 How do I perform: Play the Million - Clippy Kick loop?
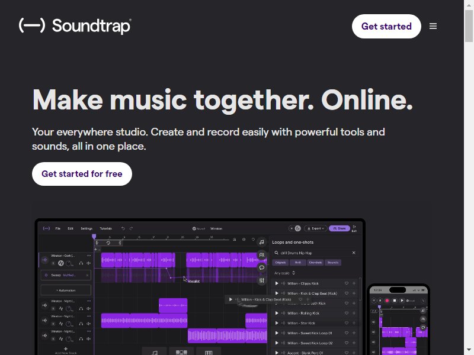(277, 283)
